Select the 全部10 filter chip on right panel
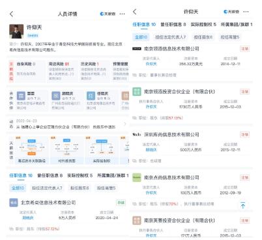 click(141, 37)
